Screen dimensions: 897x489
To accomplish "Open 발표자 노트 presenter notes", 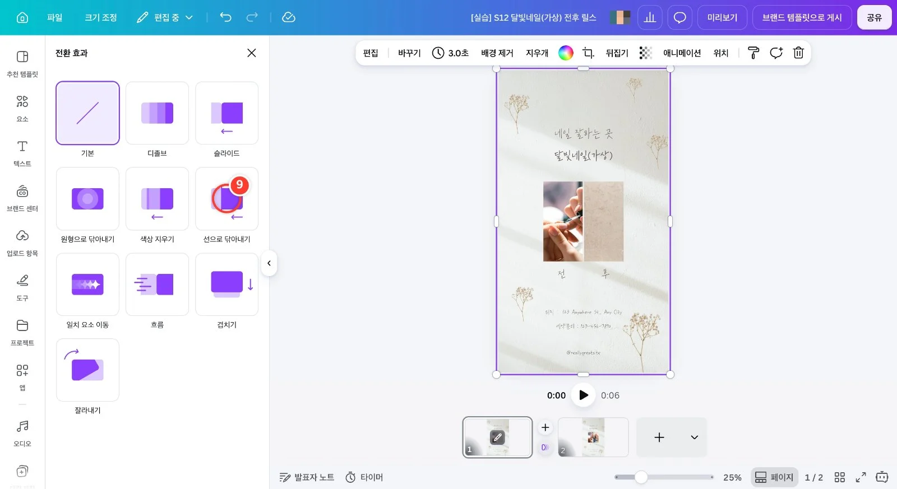I will click(307, 477).
